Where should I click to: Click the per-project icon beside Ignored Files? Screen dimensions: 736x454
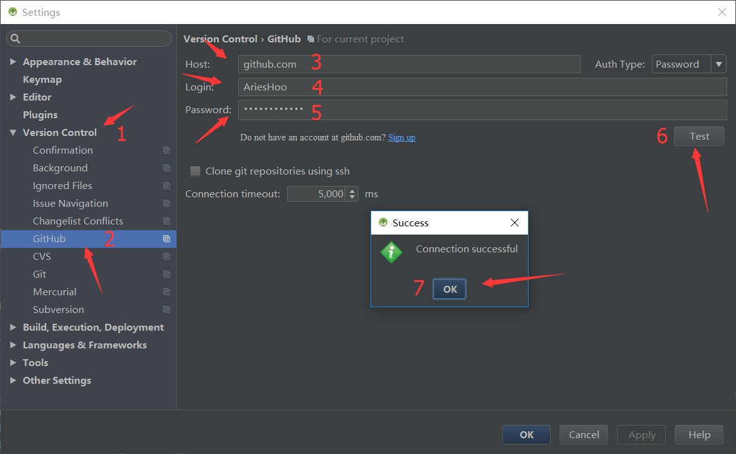point(166,185)
